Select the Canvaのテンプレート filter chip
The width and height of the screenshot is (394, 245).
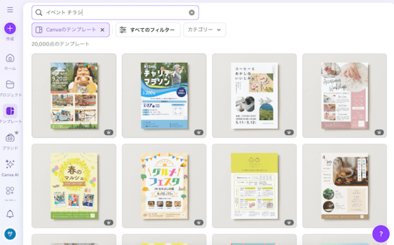click(70, 30)
